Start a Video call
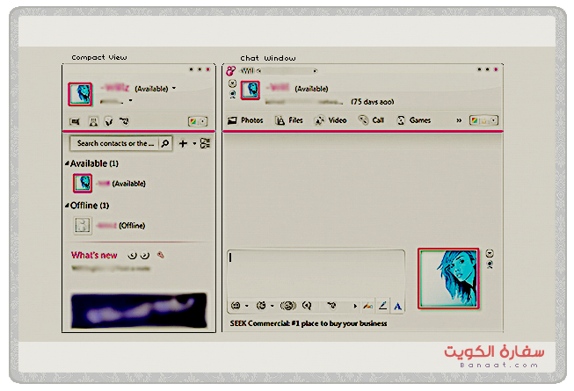This screenshot has height=391, width=574. click(331, 120)
